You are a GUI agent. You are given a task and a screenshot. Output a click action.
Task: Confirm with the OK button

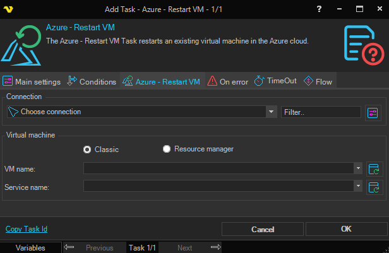[345, 229]
